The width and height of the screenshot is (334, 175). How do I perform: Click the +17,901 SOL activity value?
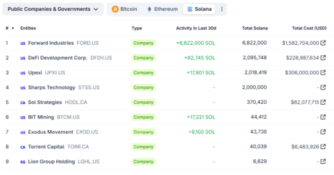(201, 73)
